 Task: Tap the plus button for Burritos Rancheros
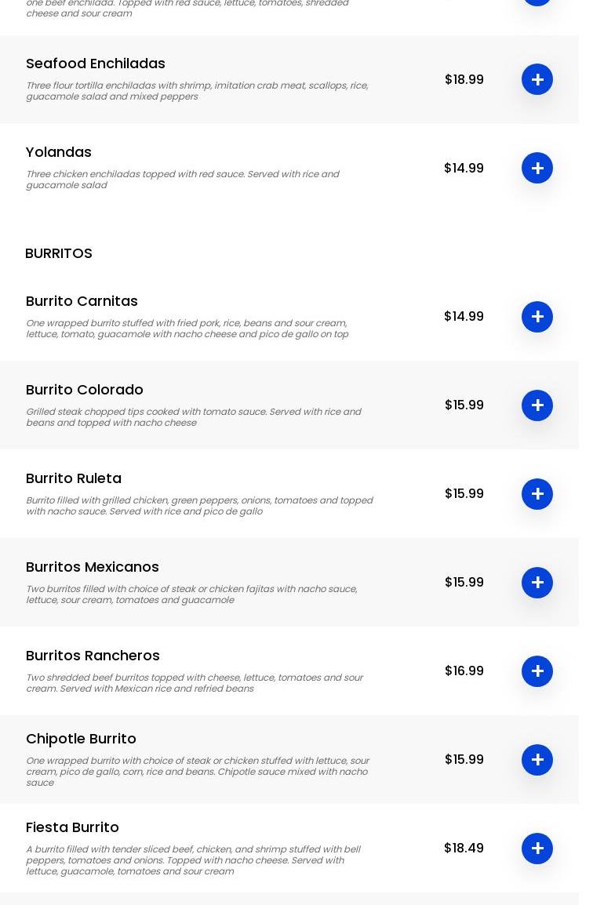coord(537,671)
